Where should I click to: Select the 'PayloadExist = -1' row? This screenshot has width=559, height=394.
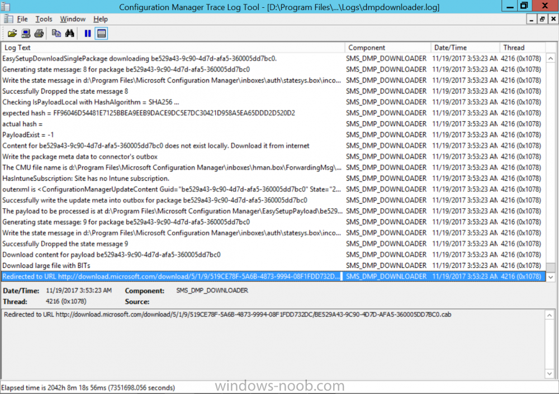pyautogui.click(x=273, y=135)
